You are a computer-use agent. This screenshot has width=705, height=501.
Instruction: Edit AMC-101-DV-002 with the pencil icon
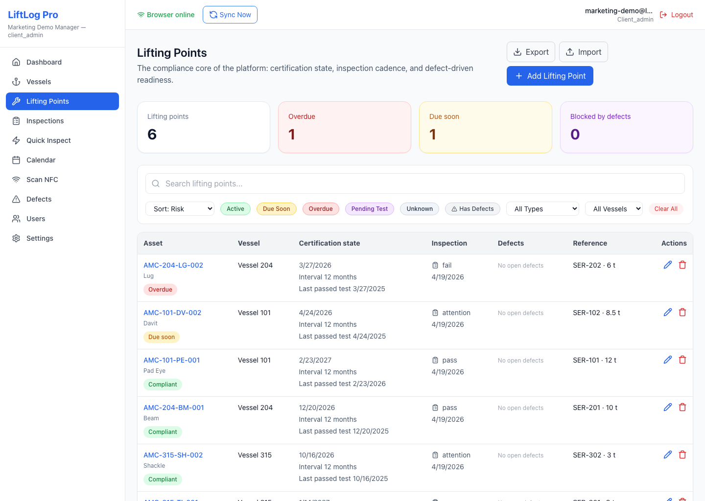click(668, 312)
